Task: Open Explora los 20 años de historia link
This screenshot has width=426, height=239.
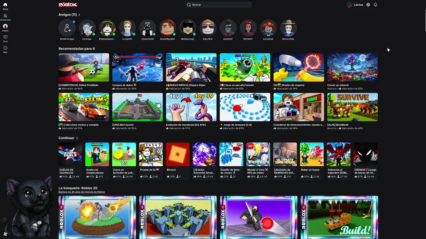Action: click(x=82, y=192)
